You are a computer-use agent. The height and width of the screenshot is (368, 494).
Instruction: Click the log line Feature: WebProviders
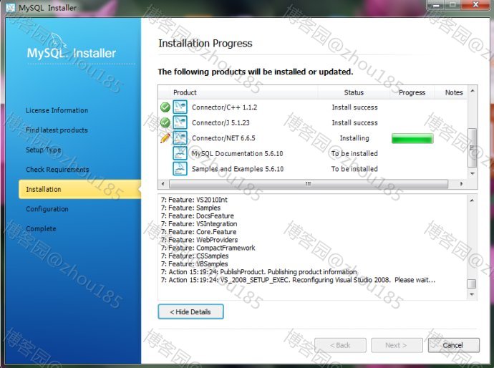click(x=200, y=240)
